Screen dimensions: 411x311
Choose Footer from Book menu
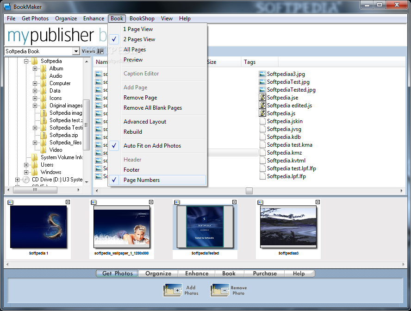pos(157,170)
